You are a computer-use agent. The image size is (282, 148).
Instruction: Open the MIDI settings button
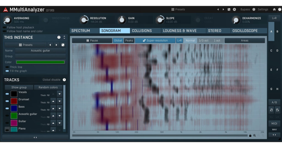pos(274,124)
